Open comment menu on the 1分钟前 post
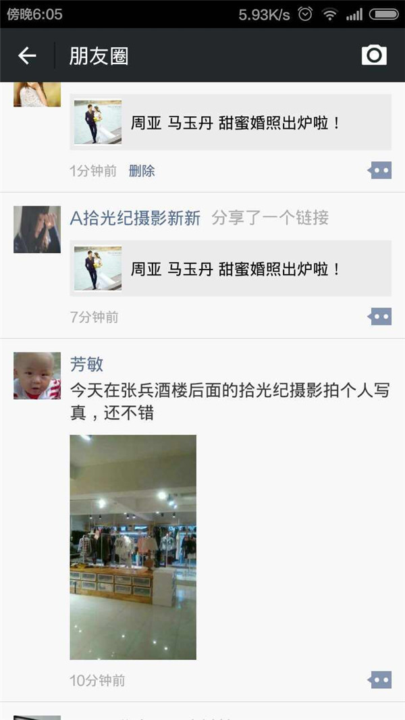Image resolution: width=405 pixels, height=720 pixels. click(380, 170)
